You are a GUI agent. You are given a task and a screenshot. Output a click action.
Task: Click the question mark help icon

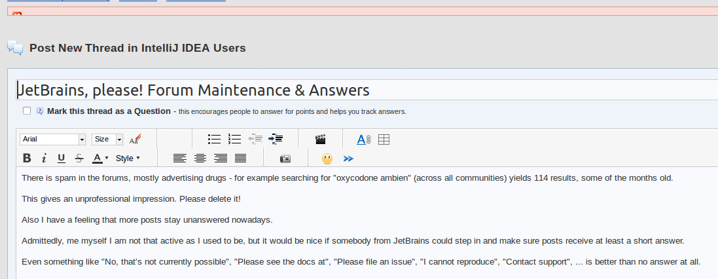click(40, 111)
